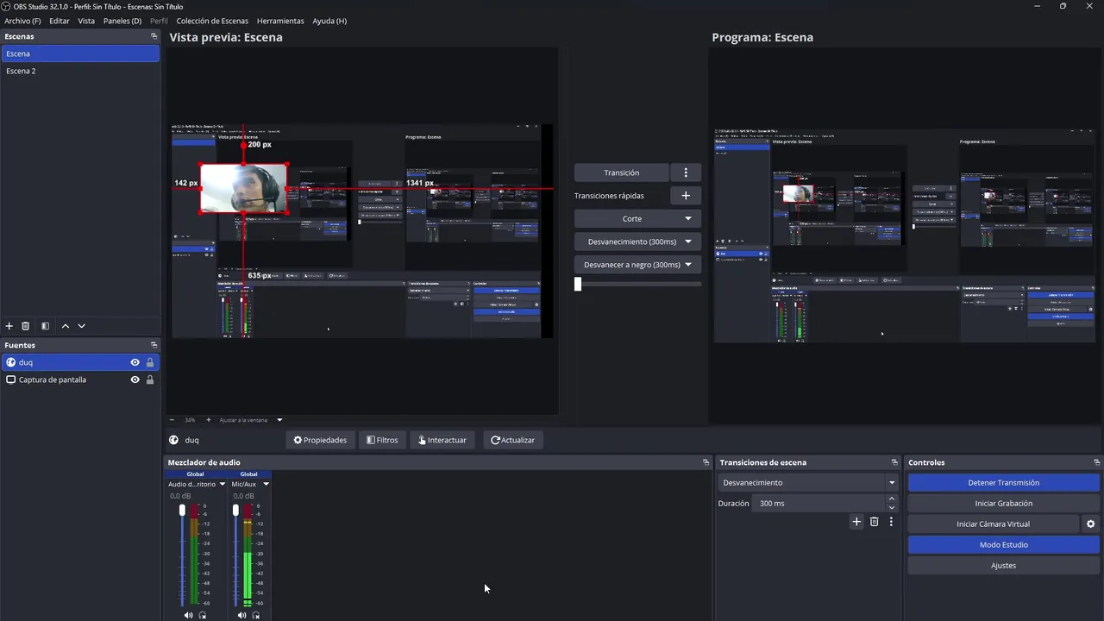Screen dimensions: 1104x621
Task: Toggle Modo Estudio off
Action: click(1003, 544)
